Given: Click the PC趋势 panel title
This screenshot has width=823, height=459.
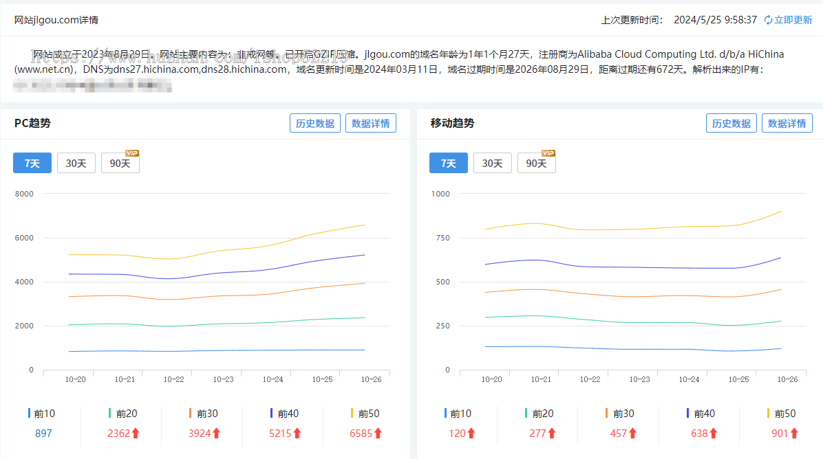Looking at the screenshot, I should (x=32, y=123).
